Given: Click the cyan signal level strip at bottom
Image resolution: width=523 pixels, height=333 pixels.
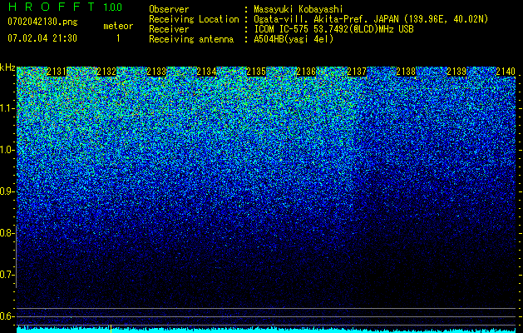Looking at the screenshot, I should tap(266, 331).
